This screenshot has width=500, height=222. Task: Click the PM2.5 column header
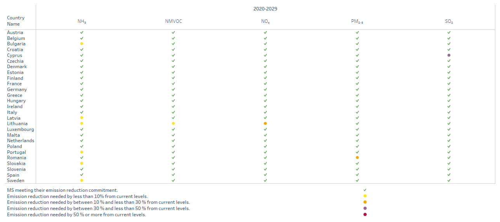point(357,21)
